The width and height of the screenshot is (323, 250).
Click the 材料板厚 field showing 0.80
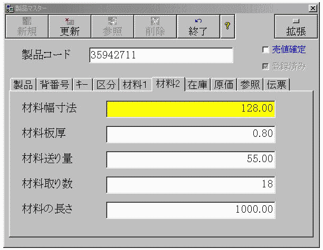point(191,134)
